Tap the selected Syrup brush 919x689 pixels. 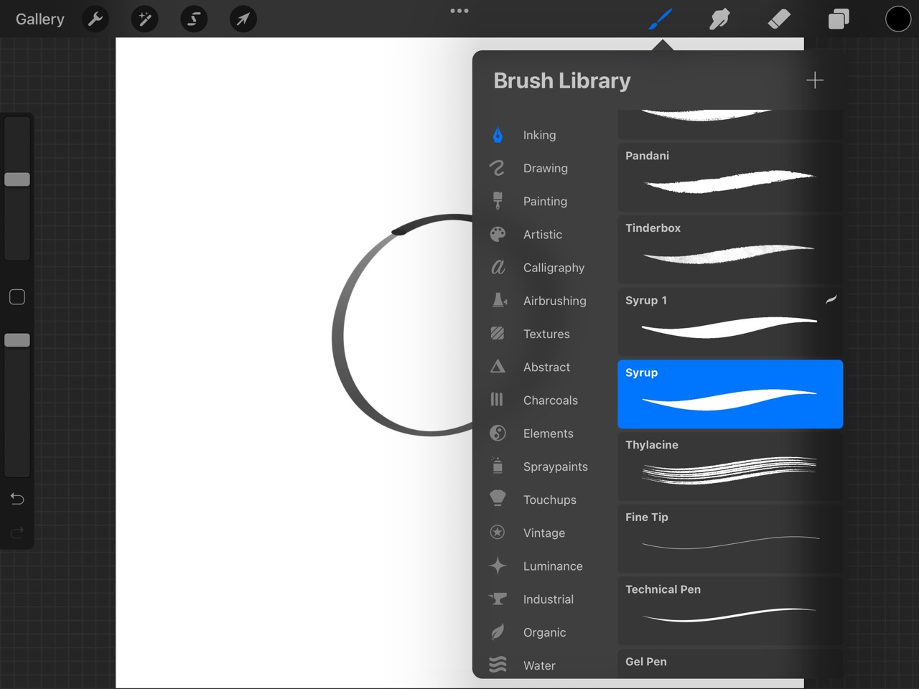(x=730, y=394)
